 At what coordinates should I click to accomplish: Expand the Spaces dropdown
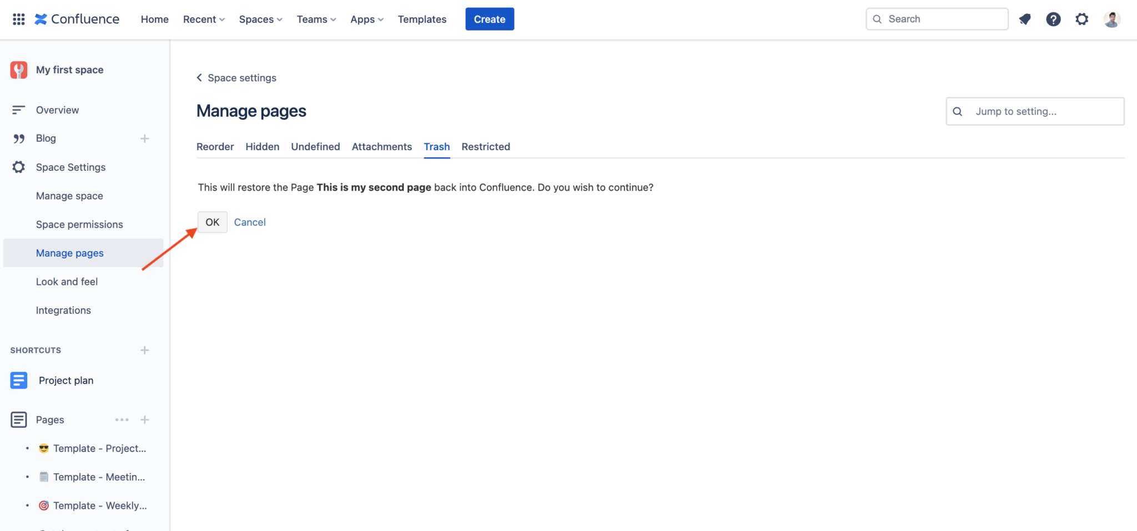(260, 19)
